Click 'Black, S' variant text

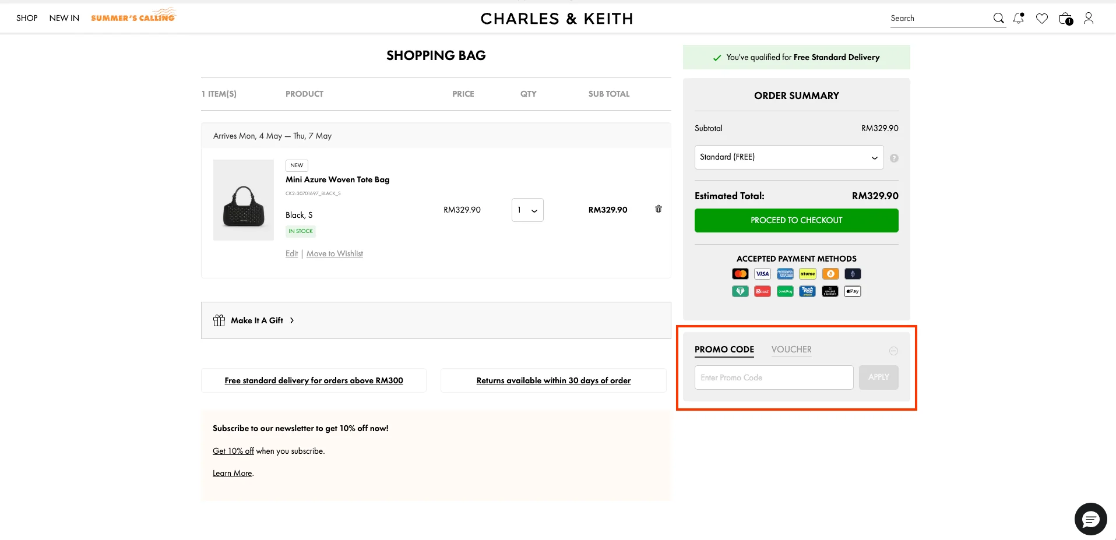(299, 215)
